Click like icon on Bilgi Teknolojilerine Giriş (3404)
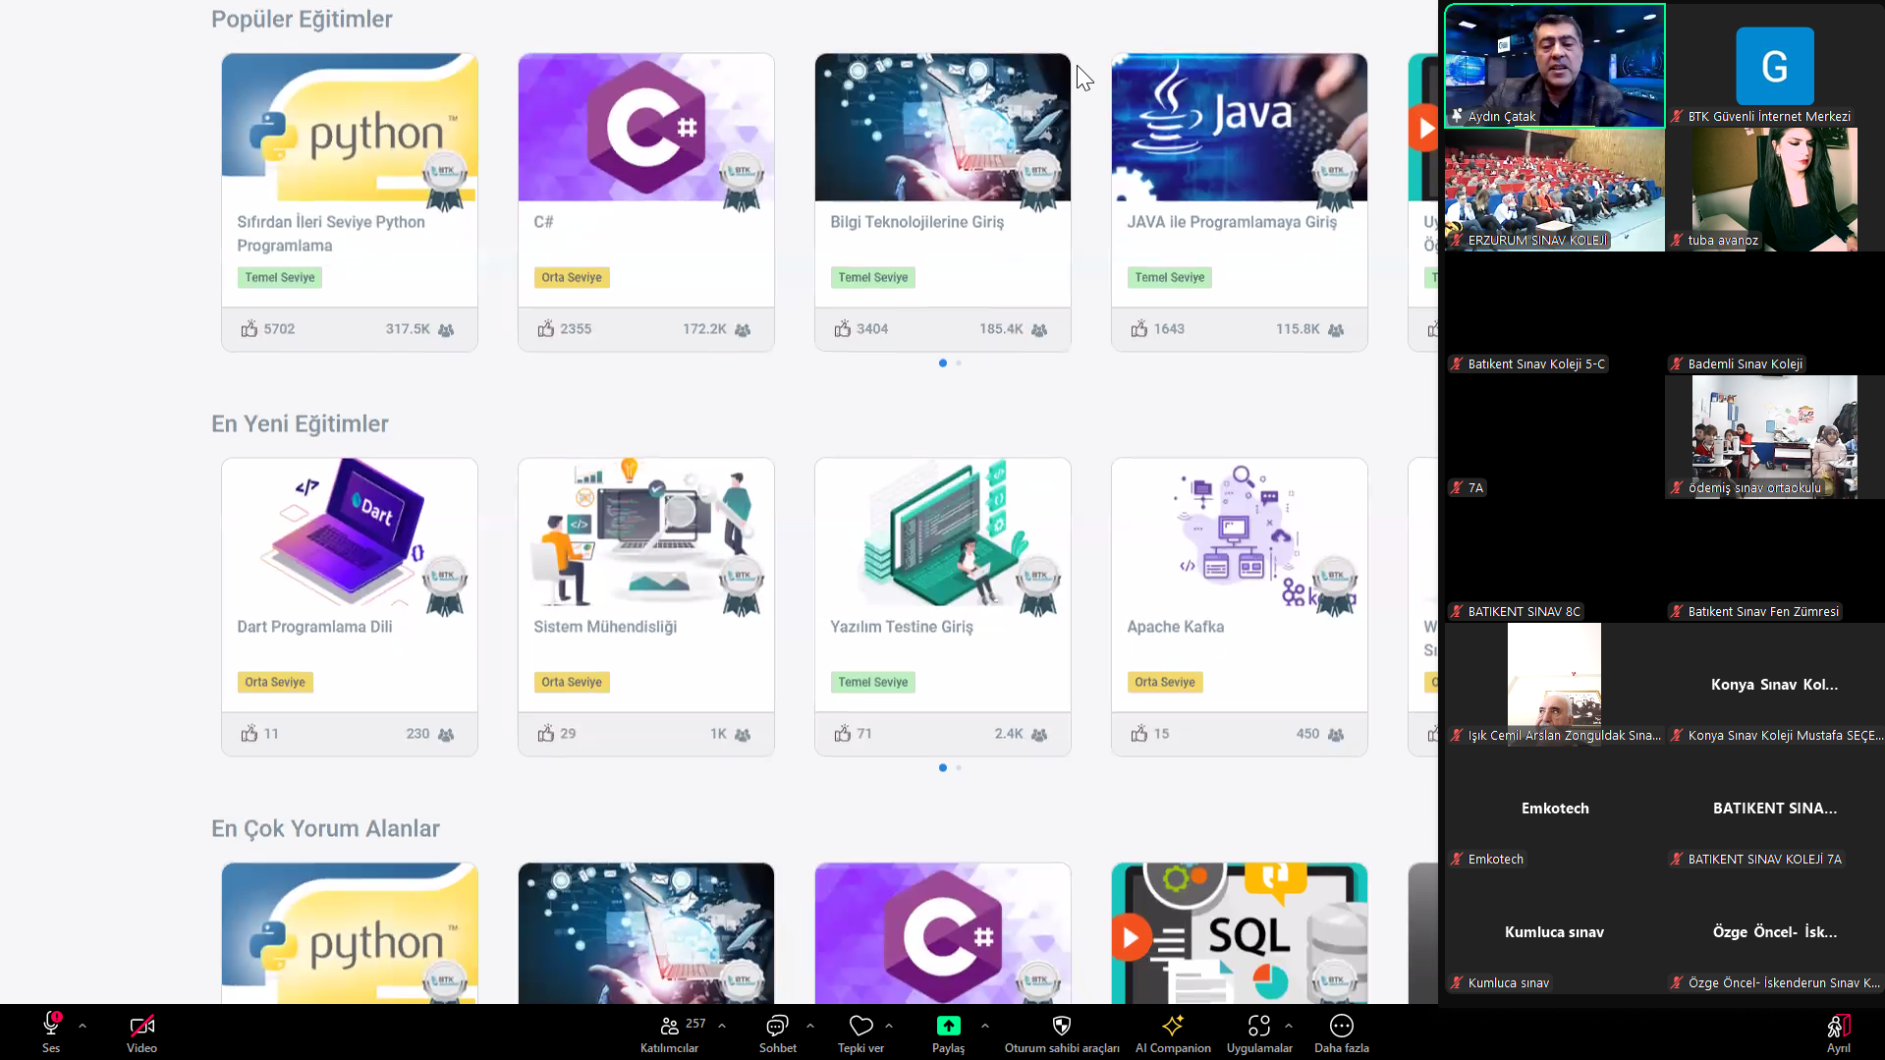 (x=843, y=329)
